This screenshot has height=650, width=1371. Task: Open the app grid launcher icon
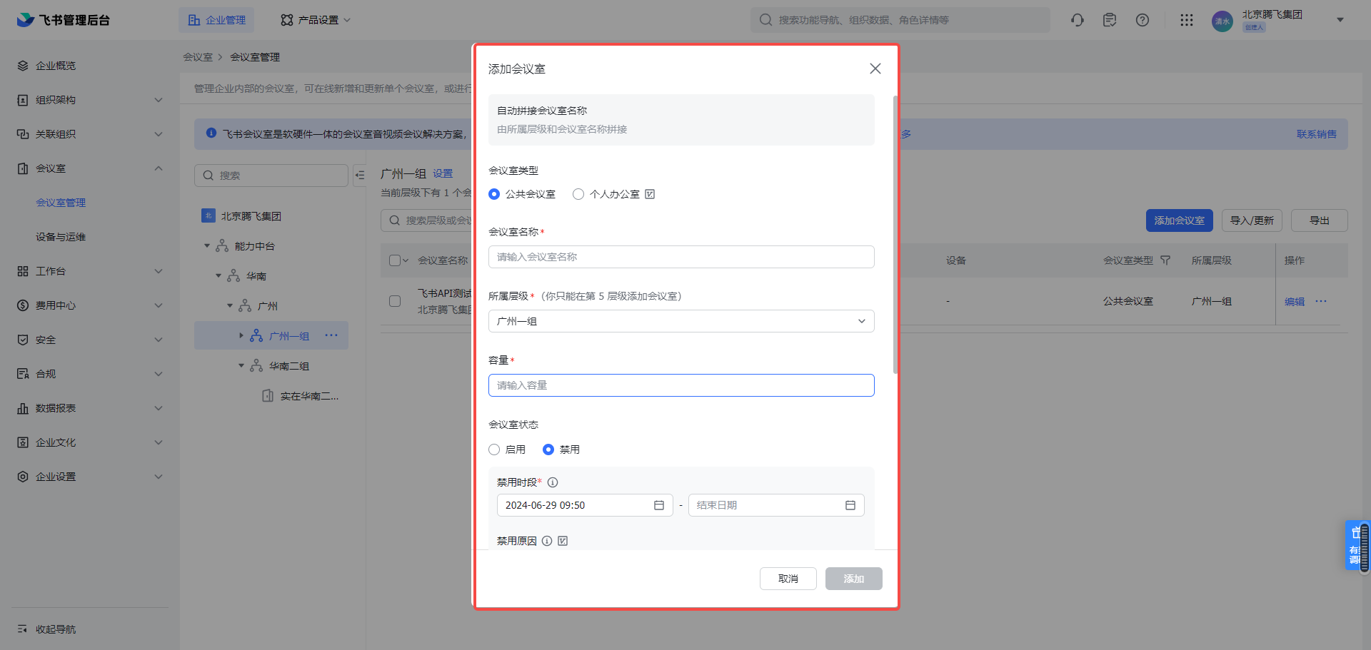click(x=1186, y=20)
